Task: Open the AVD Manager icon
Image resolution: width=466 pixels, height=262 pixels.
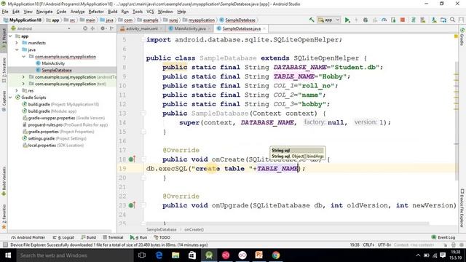Action: (x=422, y=20)
